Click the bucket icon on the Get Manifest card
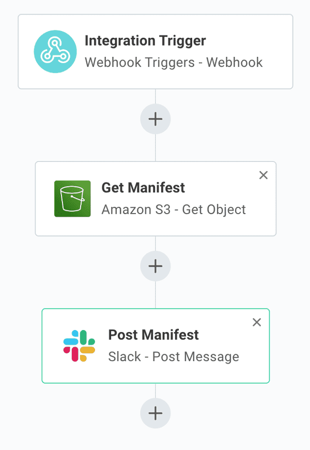Image resolution: width=310 pixels, height=450 pixels. coord(73,199)
